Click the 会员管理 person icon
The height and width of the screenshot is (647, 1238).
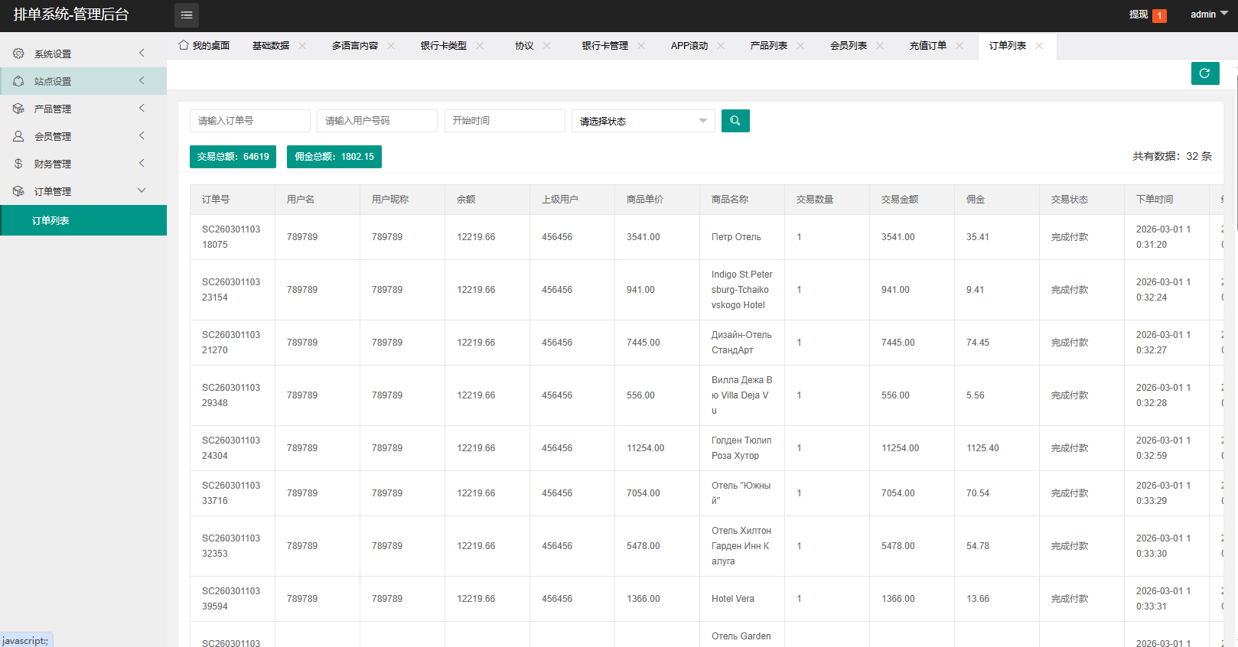(18, 136)
